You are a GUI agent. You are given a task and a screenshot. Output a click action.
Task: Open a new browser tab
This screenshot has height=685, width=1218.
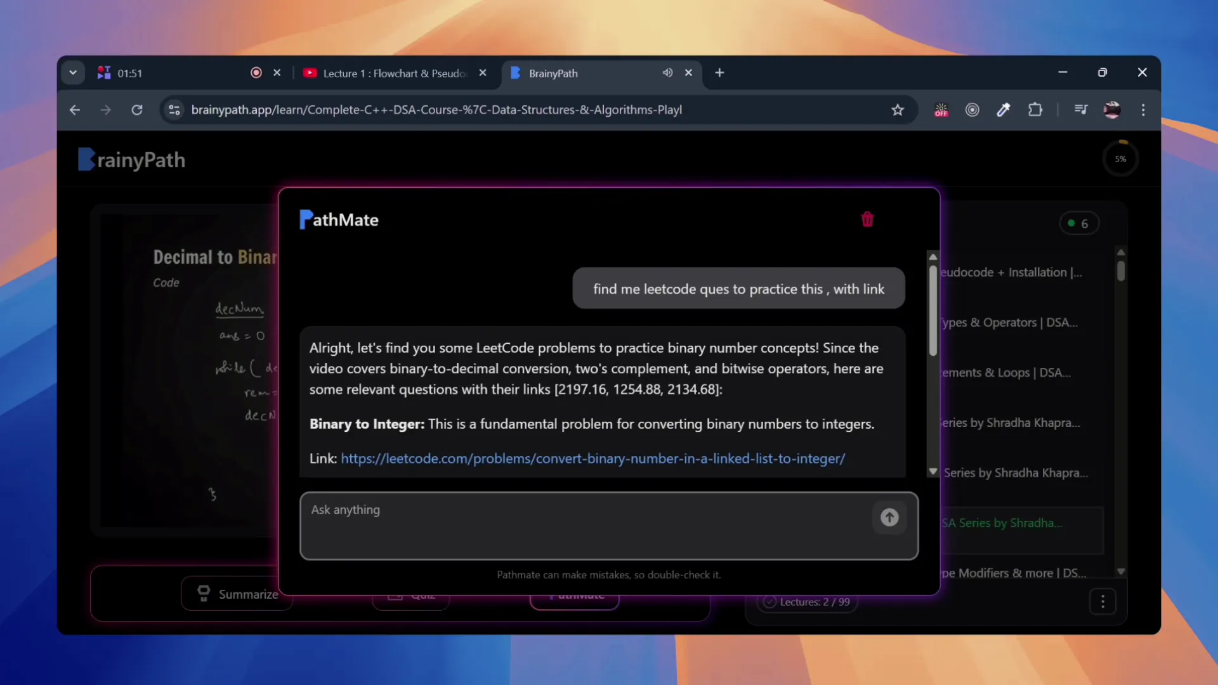pyautogui.click(x=719, y=73)
